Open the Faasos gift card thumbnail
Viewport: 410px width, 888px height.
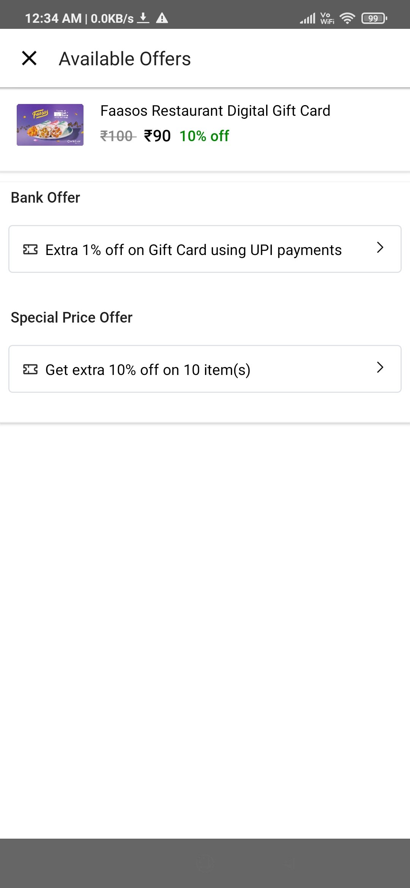tap(50, 125)
